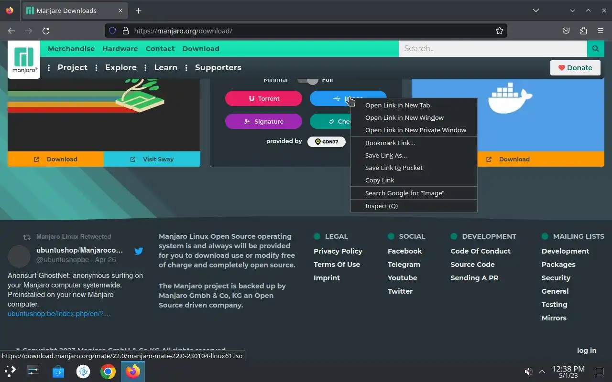
Task: Go back with the browser back arrow
Action: click(11, 31)
